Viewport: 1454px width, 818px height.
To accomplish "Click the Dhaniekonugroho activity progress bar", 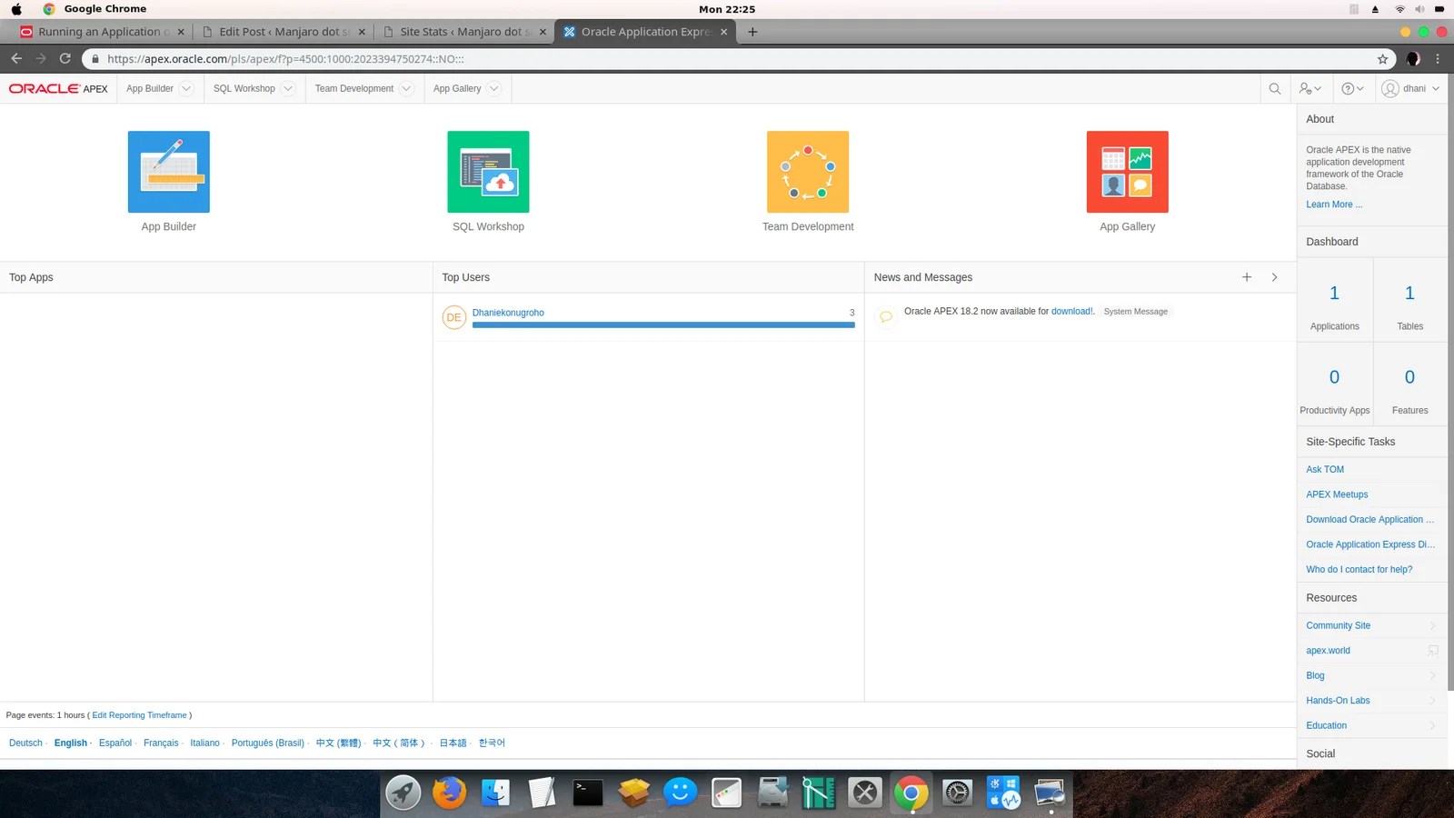I will click(x=663, y=324).
